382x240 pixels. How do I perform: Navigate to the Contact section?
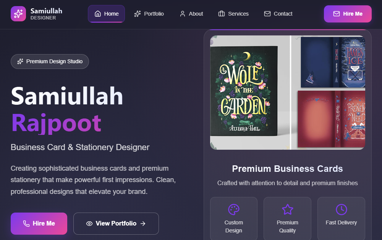[x=278, y=14]
